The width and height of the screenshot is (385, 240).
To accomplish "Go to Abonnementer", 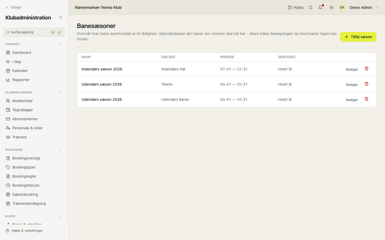I will coord(34,119).
